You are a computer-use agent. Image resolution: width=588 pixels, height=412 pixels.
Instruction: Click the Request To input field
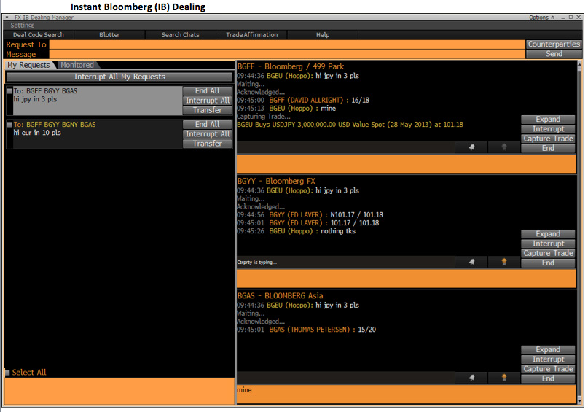tap(287, 44)
